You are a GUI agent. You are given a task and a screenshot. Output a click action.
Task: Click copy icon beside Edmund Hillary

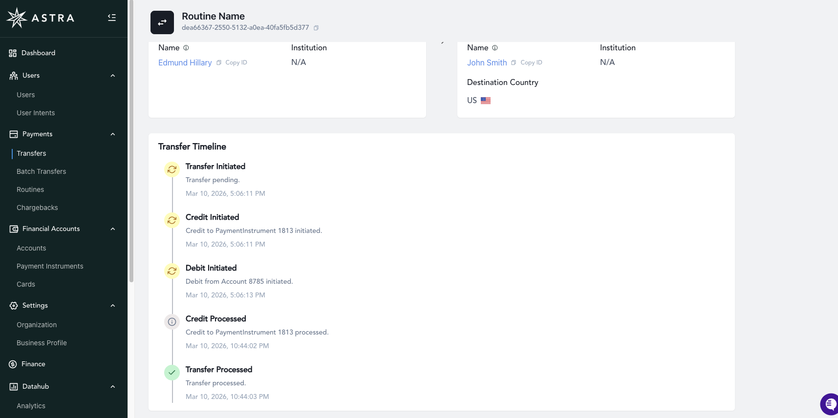[x=219, y=63]
